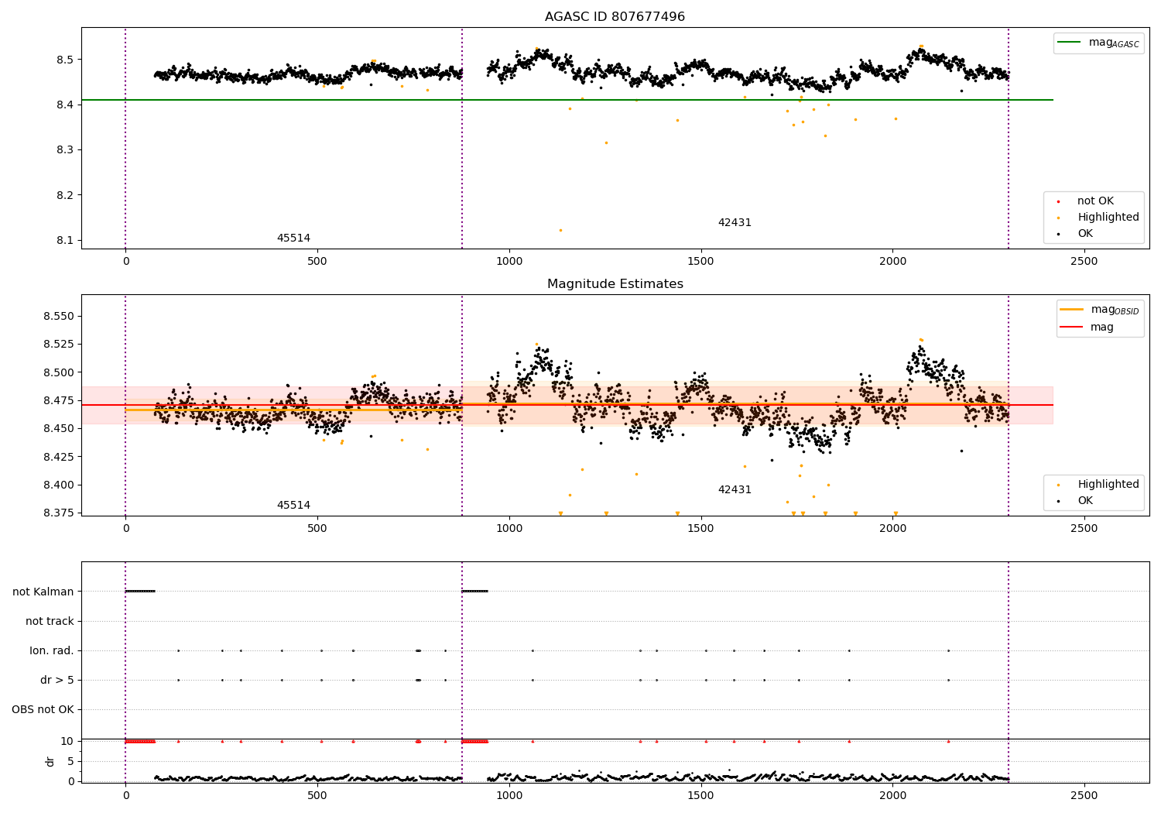Click y-axis tick "8.4" on top plot
Viewport: 1161px width, 813px height.
pos(65,105)
